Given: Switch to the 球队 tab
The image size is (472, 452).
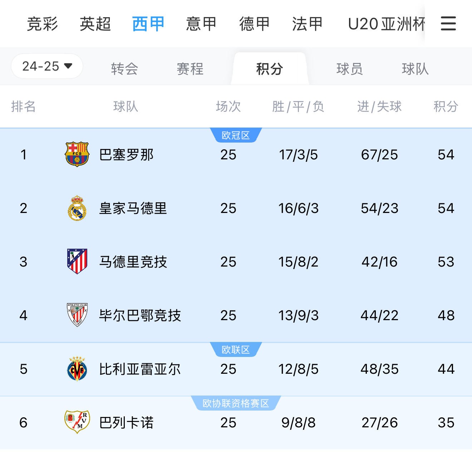Looking at the screenshot, I should pyautogui.click(x=414, y=69).
